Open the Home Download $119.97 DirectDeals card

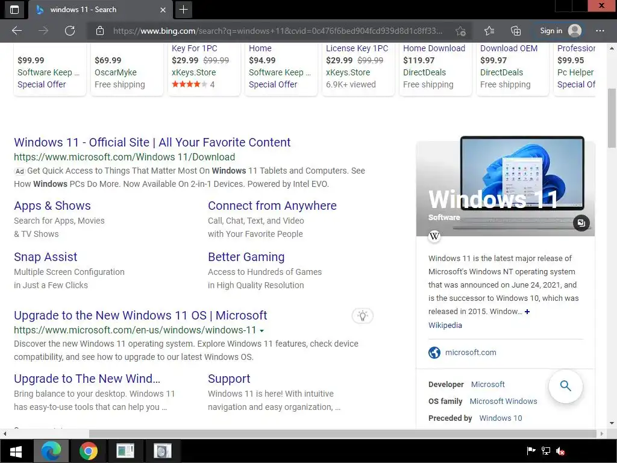(435, 69)
